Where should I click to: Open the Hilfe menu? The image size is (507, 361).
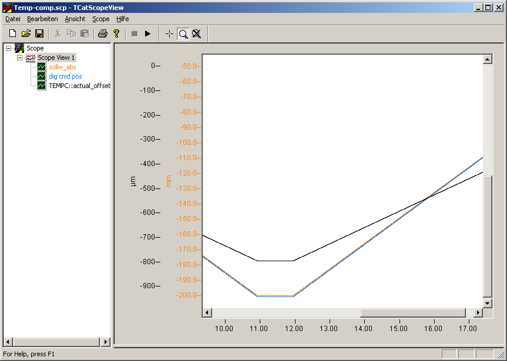tap(123, 19)
